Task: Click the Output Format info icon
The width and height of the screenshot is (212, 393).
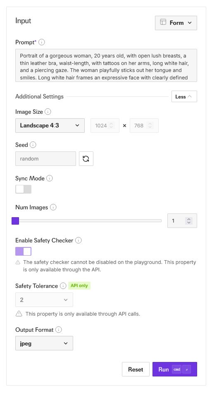Action: [x=59, y=330]
